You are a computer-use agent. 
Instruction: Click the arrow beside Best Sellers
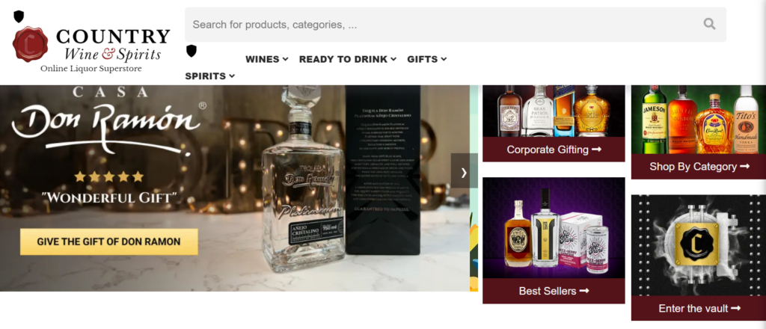[x=584, y=291]
